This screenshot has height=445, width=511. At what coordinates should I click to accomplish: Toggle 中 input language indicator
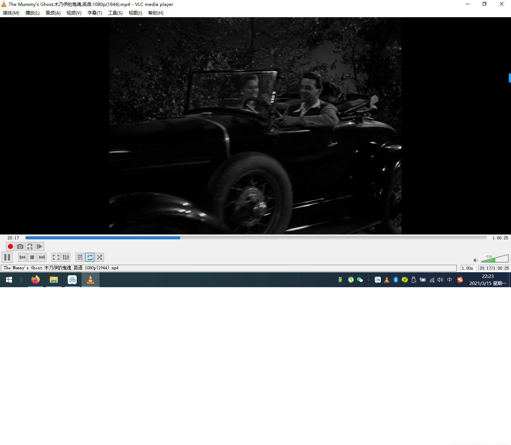pos(450,280)
